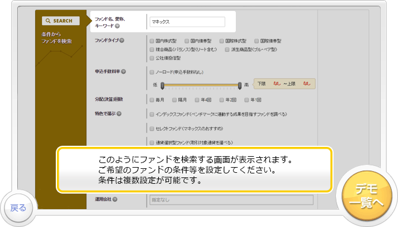Image resolution: width=398 pixels, height=227 pixels.
Task: Check the 公社債投信型 checkbox
Action: point(152,58)
